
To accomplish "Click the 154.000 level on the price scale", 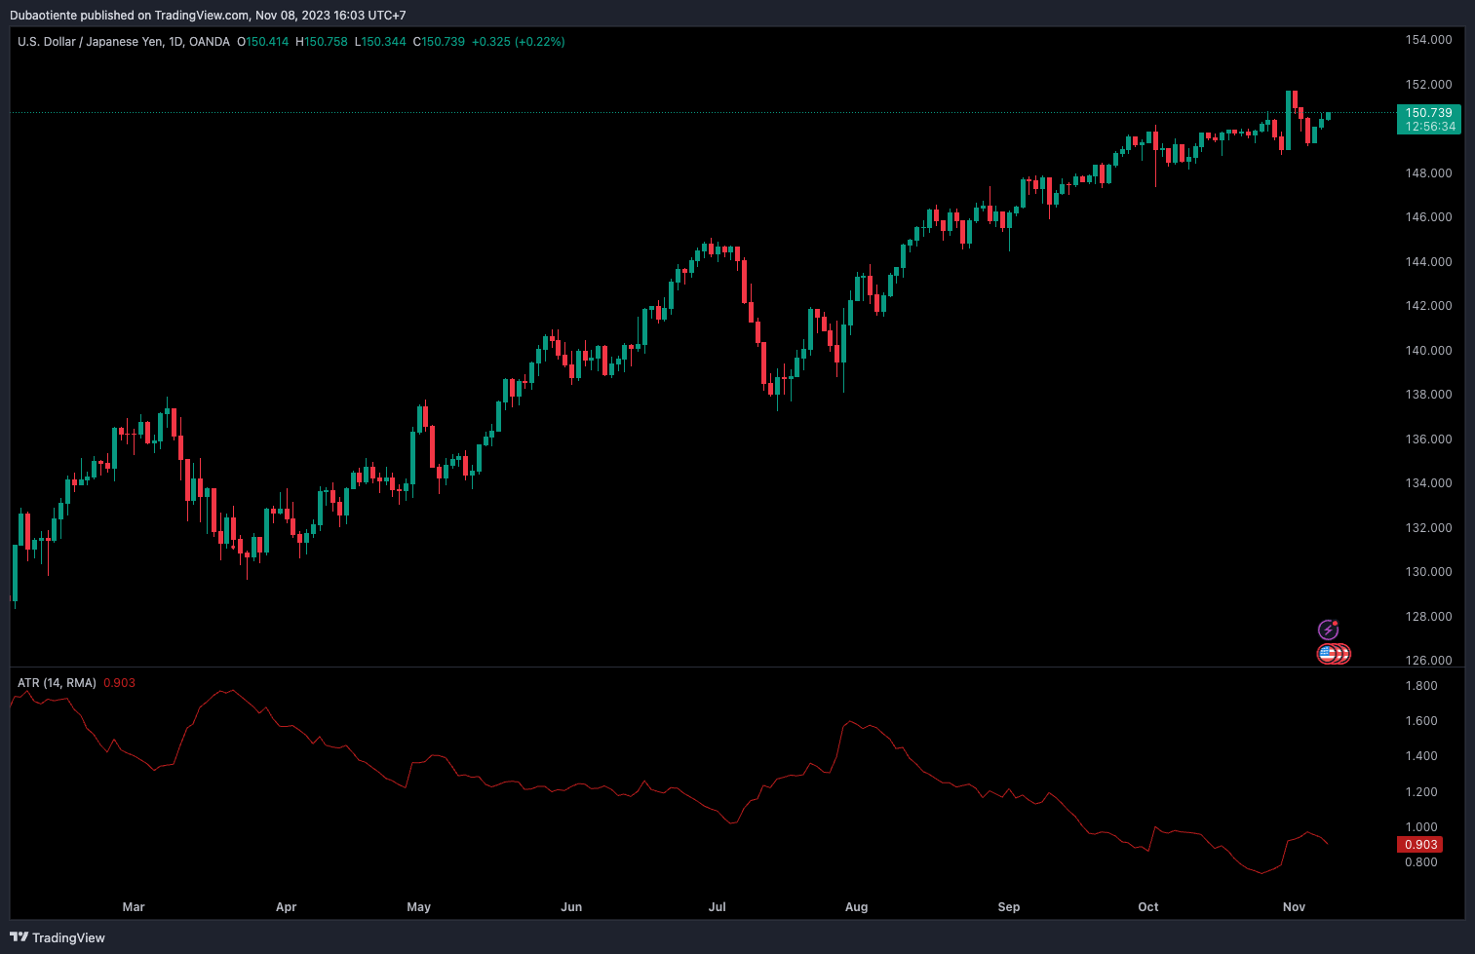I will (1428, 40).
